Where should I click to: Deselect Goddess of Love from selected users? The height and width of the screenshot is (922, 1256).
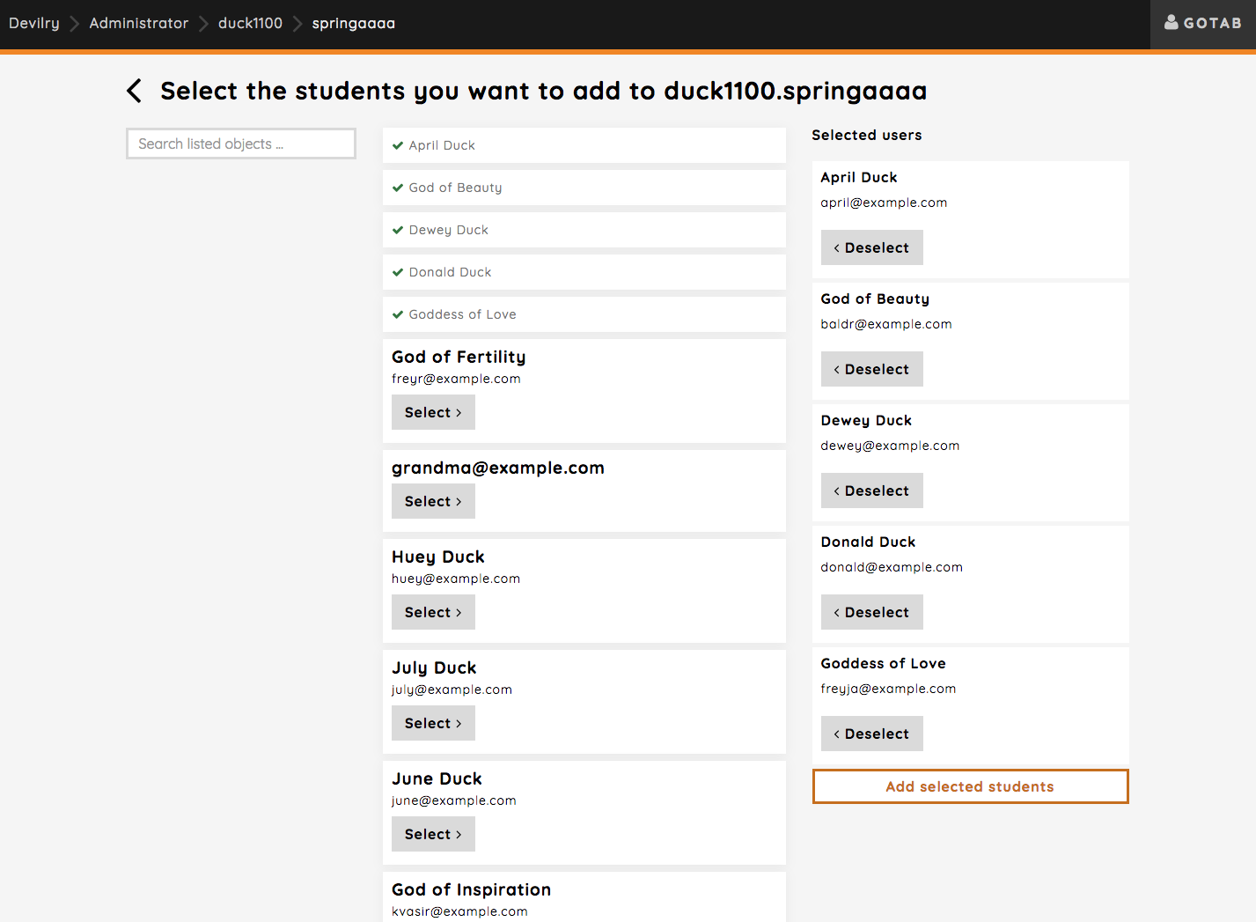871,734
